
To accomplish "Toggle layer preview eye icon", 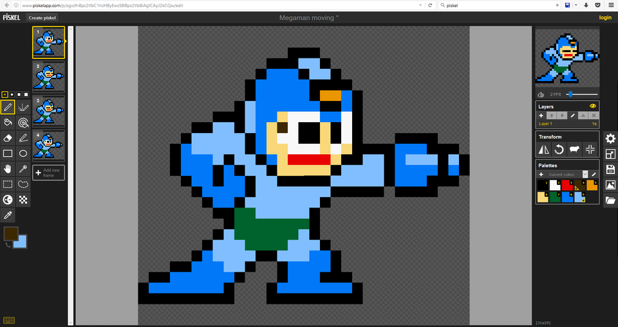I will pyautogui.click(x=593, y=106).
